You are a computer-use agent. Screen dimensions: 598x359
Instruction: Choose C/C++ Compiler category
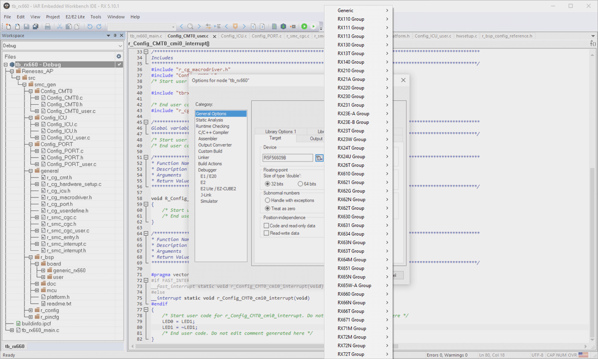point(213,133)
